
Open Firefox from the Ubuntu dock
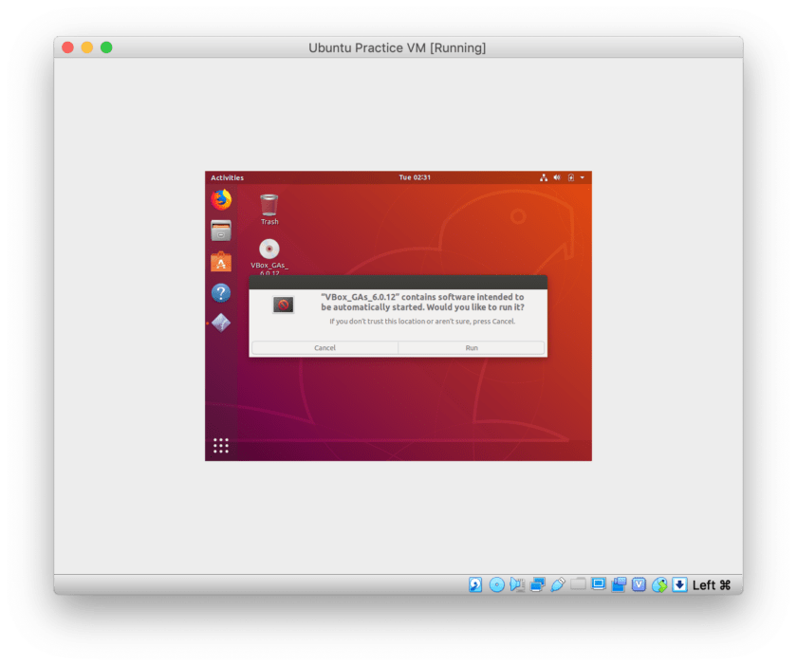[221, 200]
